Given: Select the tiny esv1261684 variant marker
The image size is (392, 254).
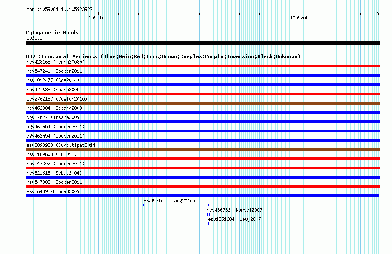Looking at the screenshot, I should click(209, 224).
